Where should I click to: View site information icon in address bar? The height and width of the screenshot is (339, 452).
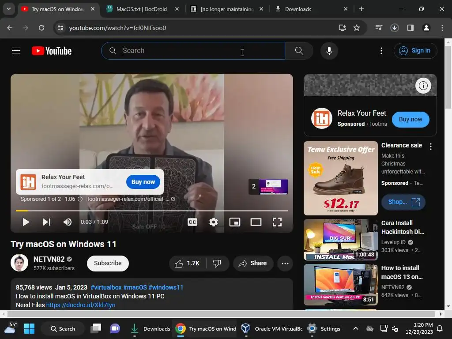point(60,28)
